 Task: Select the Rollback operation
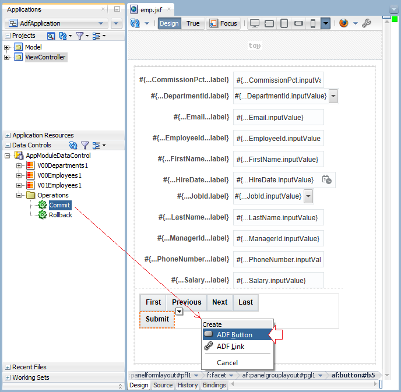point(61,215)
